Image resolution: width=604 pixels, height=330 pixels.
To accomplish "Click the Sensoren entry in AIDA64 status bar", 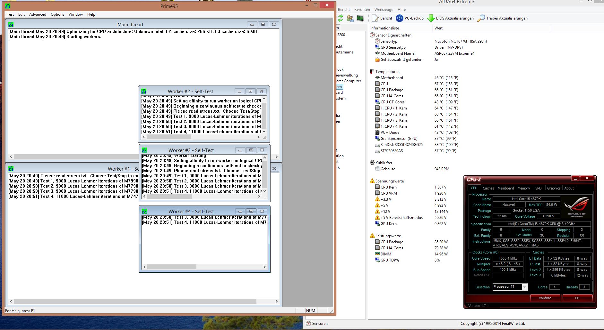I will tap(317, 324).
